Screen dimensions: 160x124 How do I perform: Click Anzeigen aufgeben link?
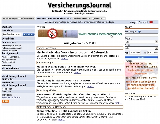tap(11, 57)
